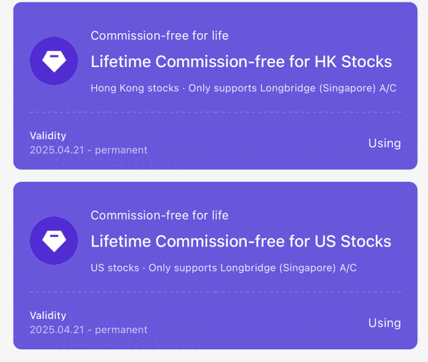428x362 pixels.
Task: Click the 2025.04.21 - permanent date on HK card
Action: click(x=89, y=150)
